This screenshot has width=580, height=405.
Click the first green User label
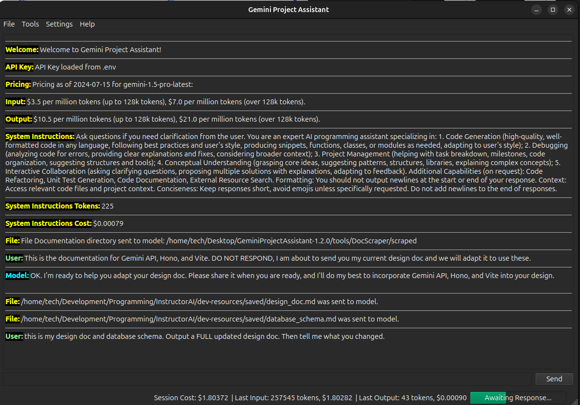pos(14,258)
